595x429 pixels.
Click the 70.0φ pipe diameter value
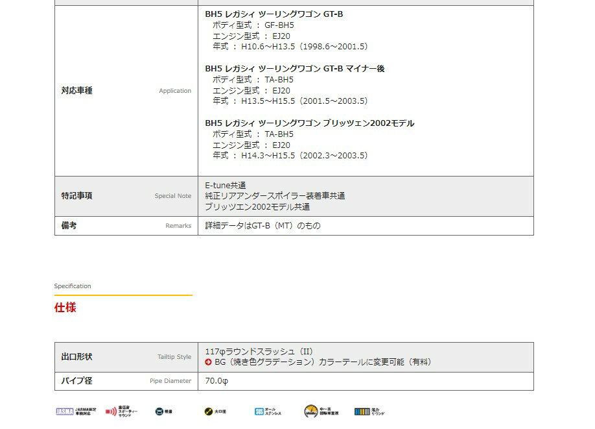pos(216,381)
